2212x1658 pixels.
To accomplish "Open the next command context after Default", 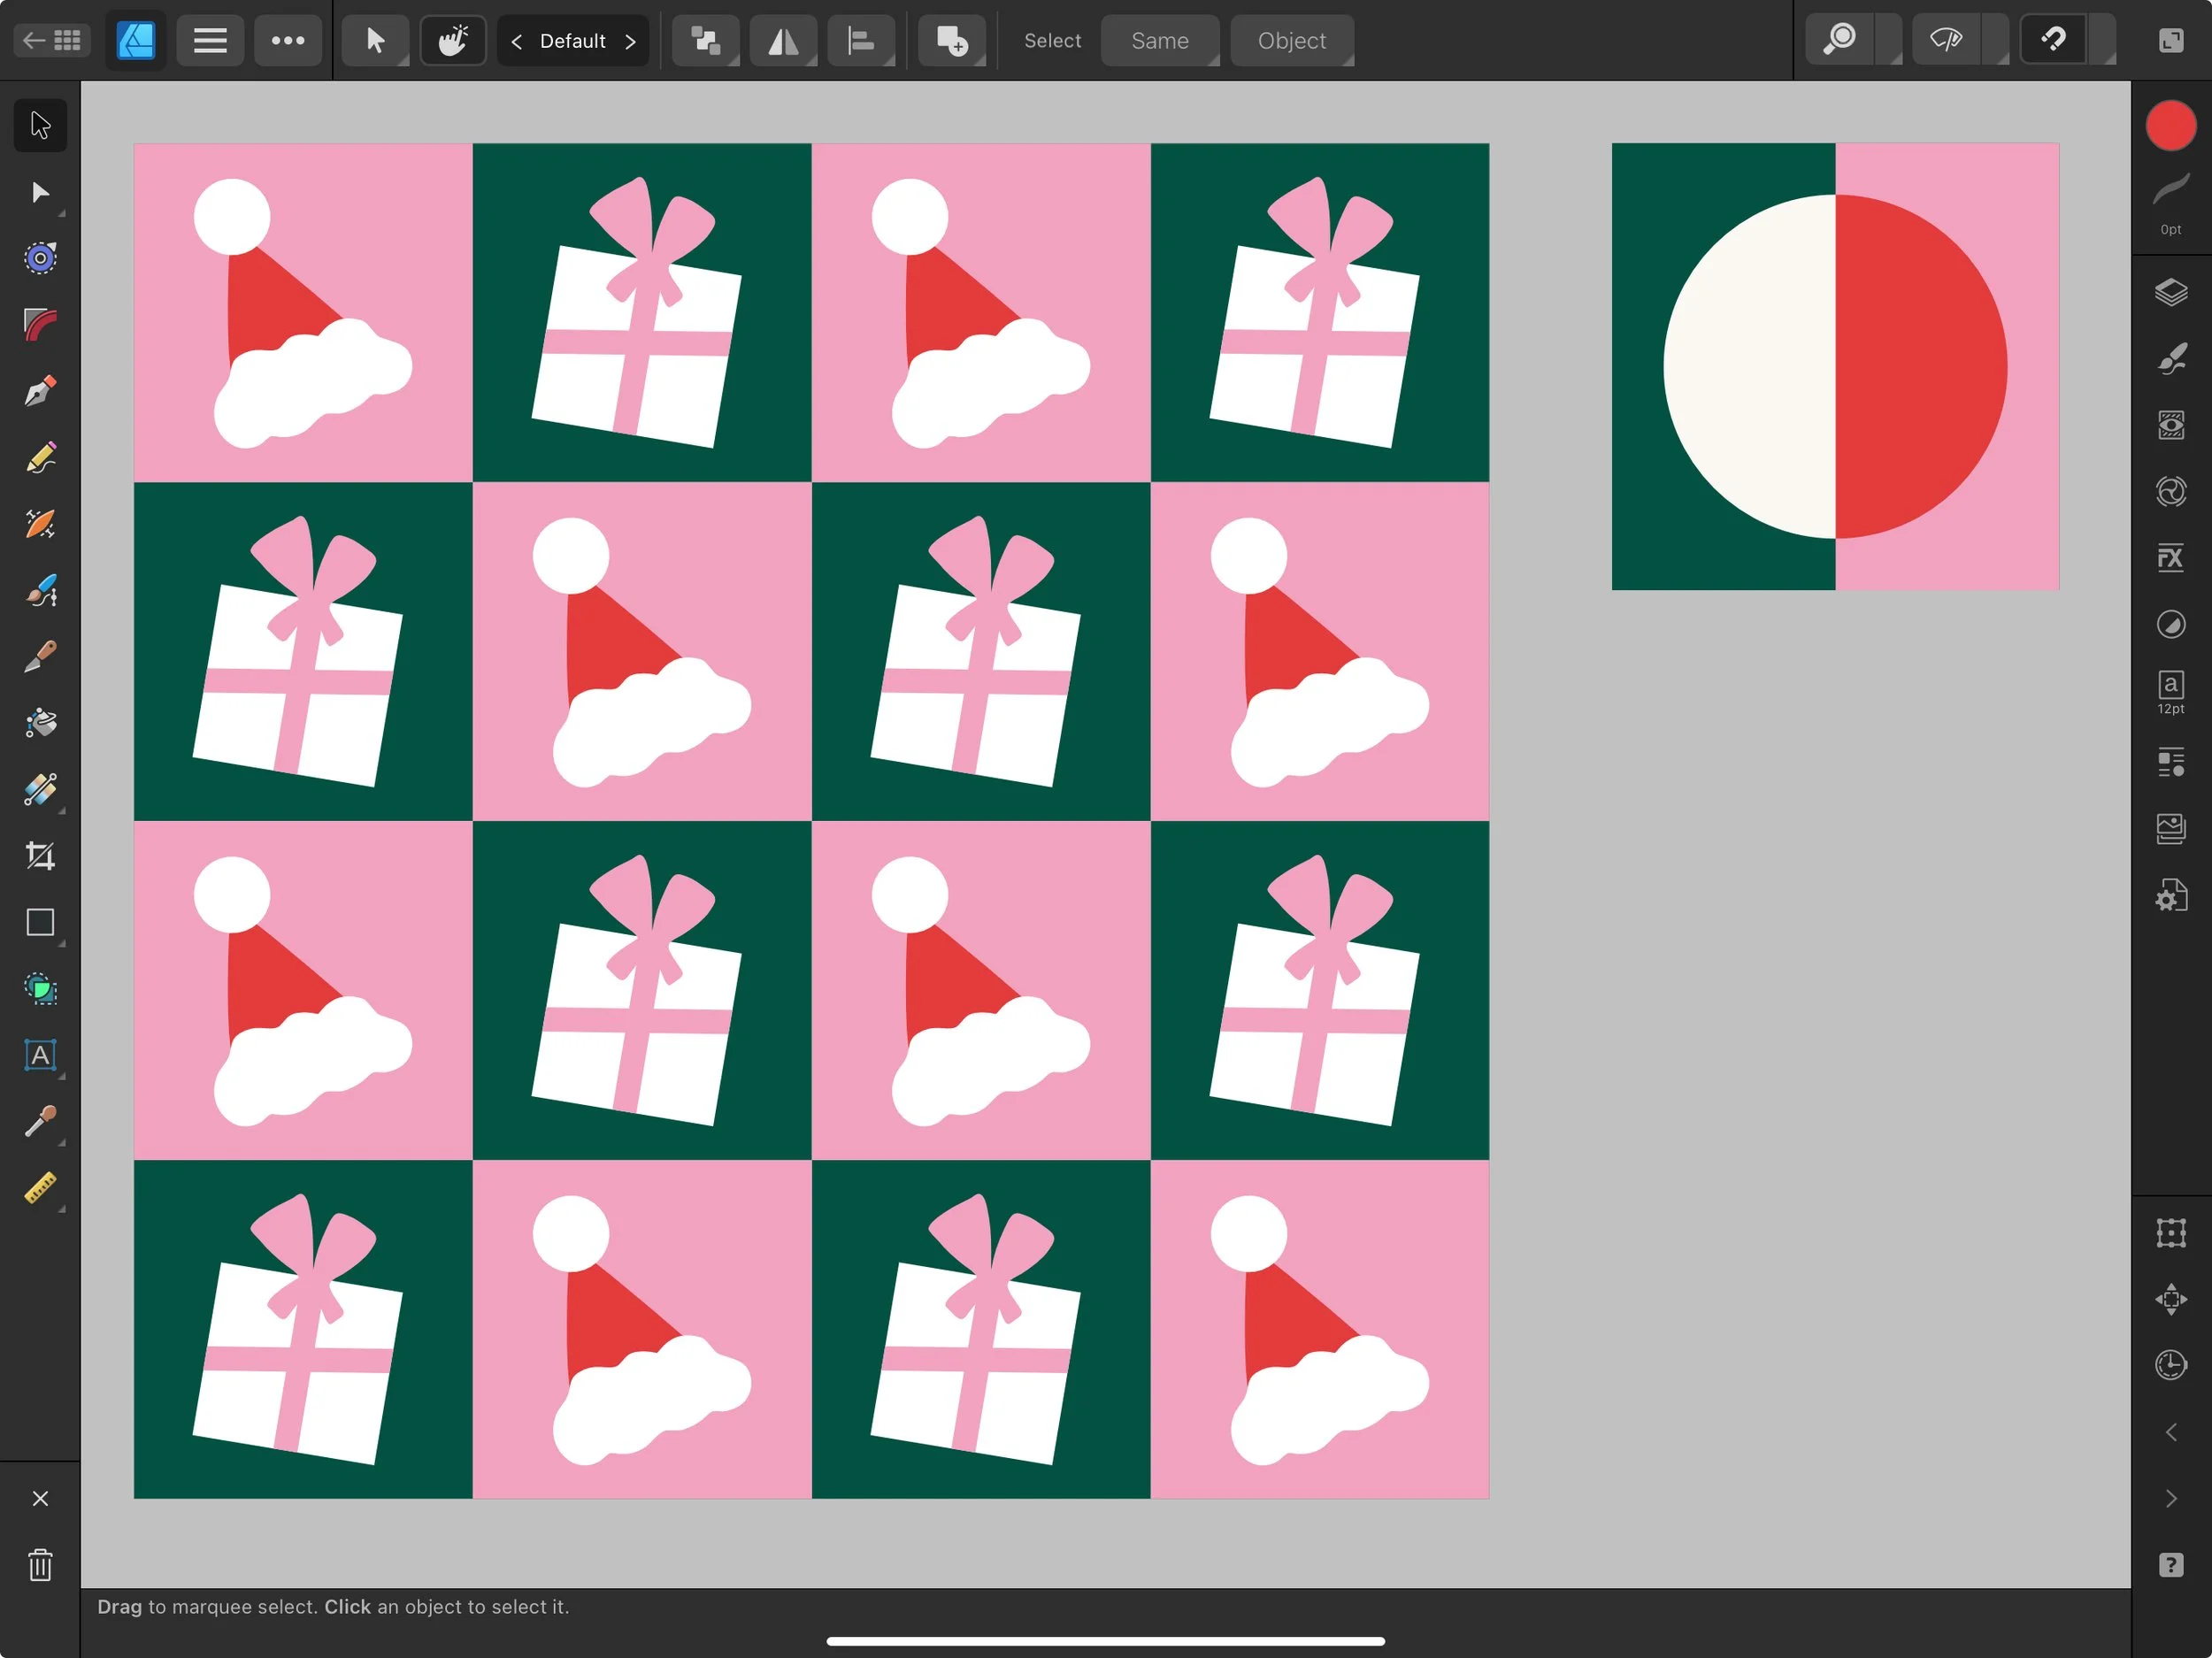I will 631,41.
